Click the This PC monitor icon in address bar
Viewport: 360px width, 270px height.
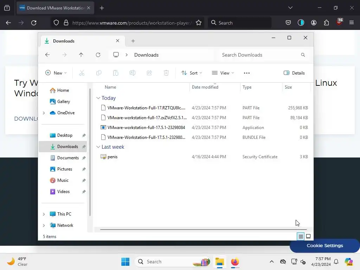tap(116, 54)
